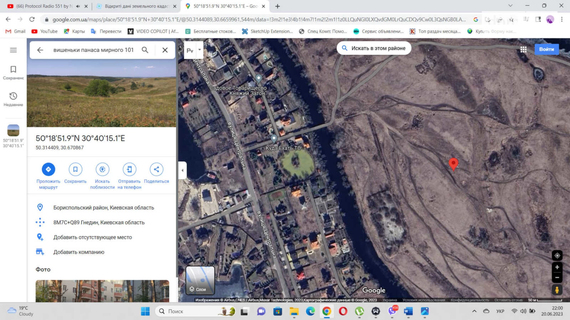Show hidden system tray icons chevron

coord(474,311)
